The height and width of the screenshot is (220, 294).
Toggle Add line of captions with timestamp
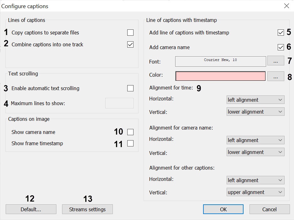coord(281,33)
